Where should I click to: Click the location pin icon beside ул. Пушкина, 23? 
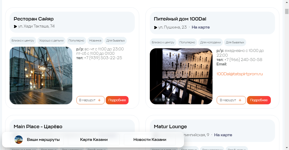pyautogui.click(x=156, y=28)
